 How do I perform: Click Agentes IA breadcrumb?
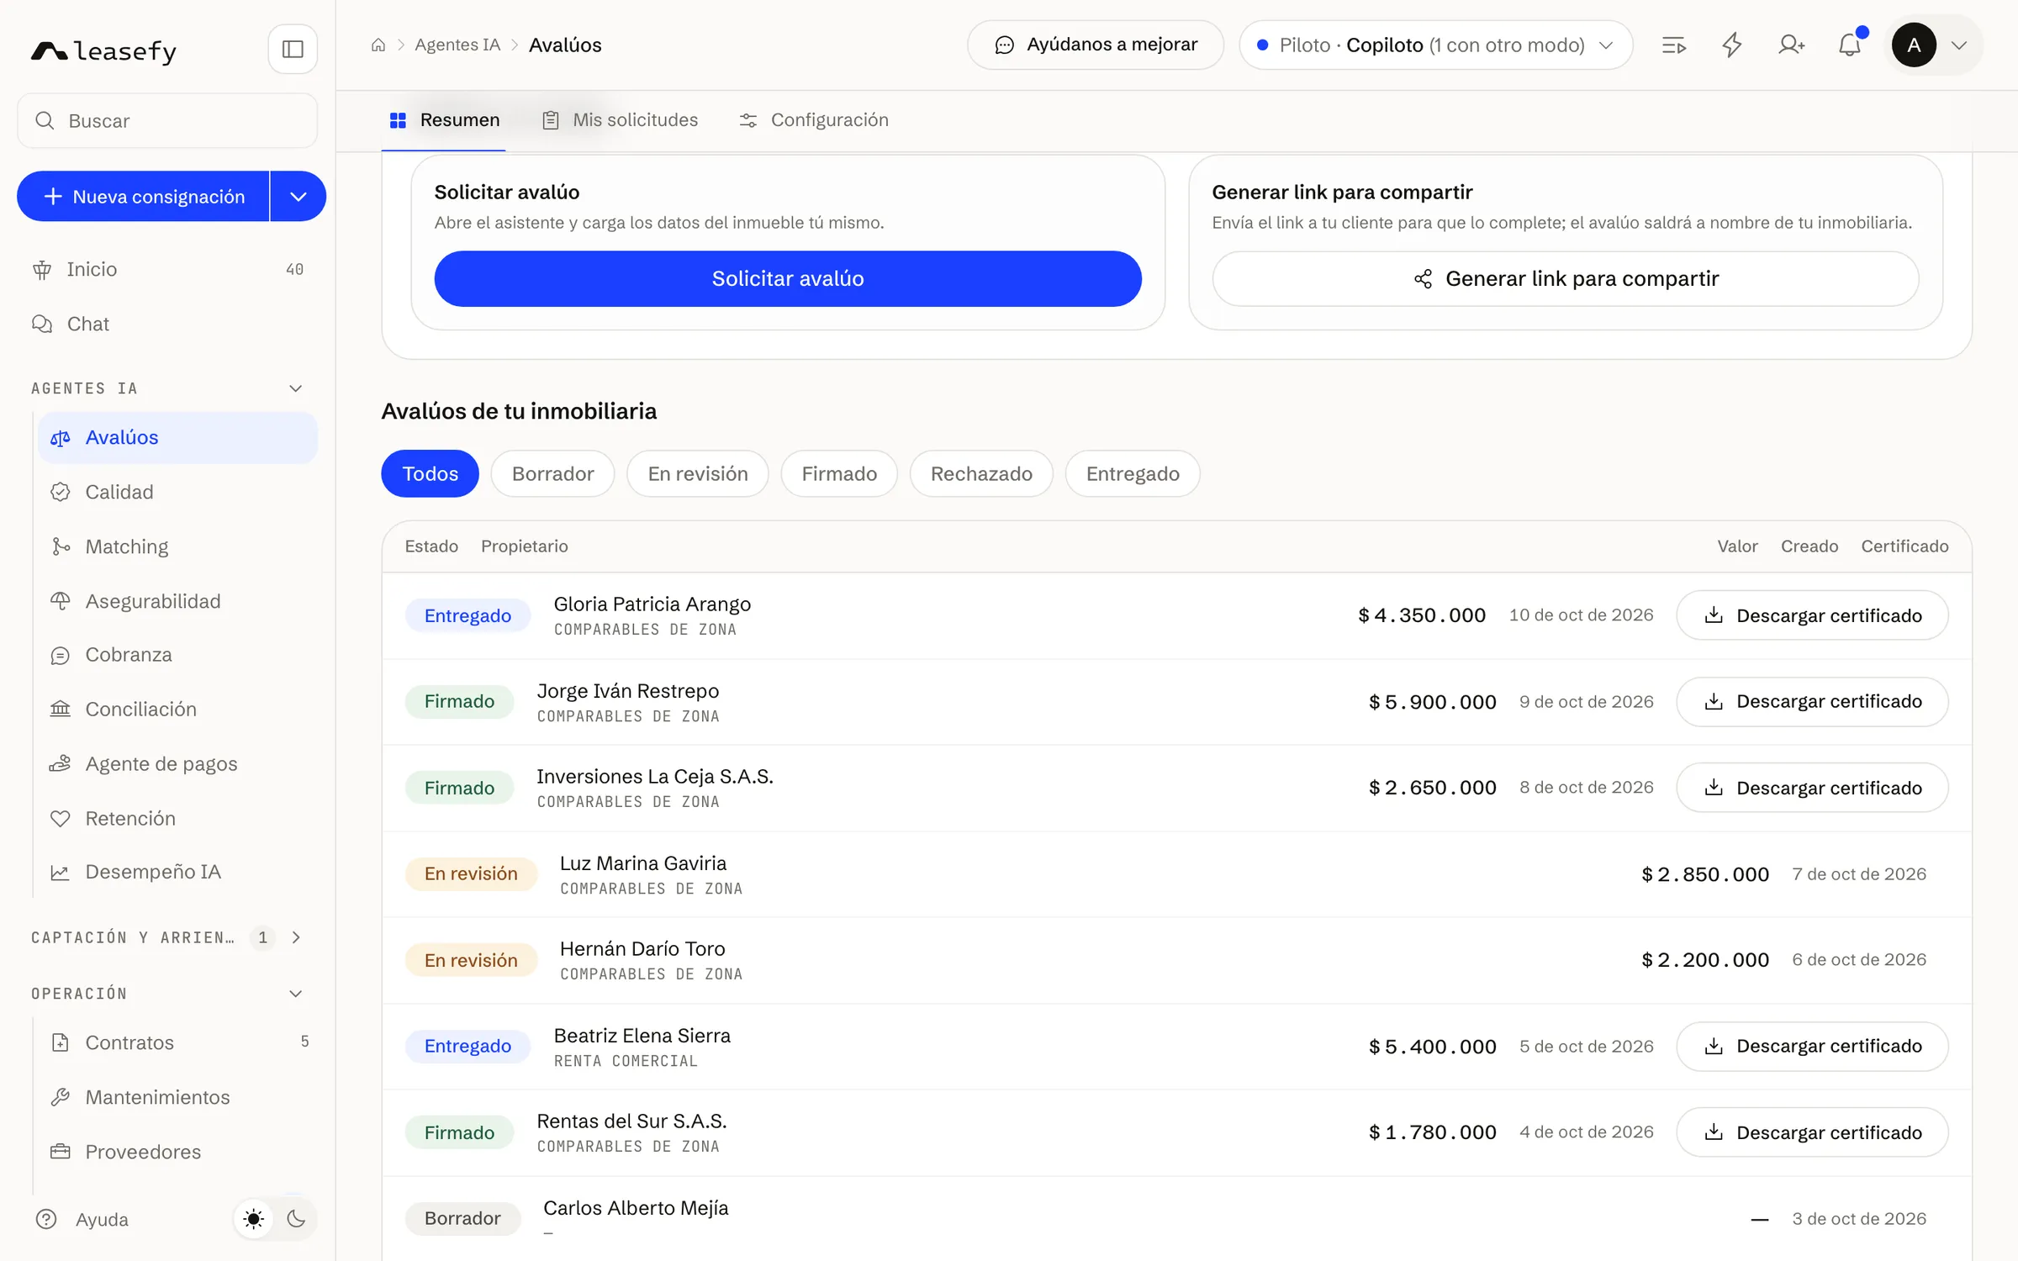457,45
